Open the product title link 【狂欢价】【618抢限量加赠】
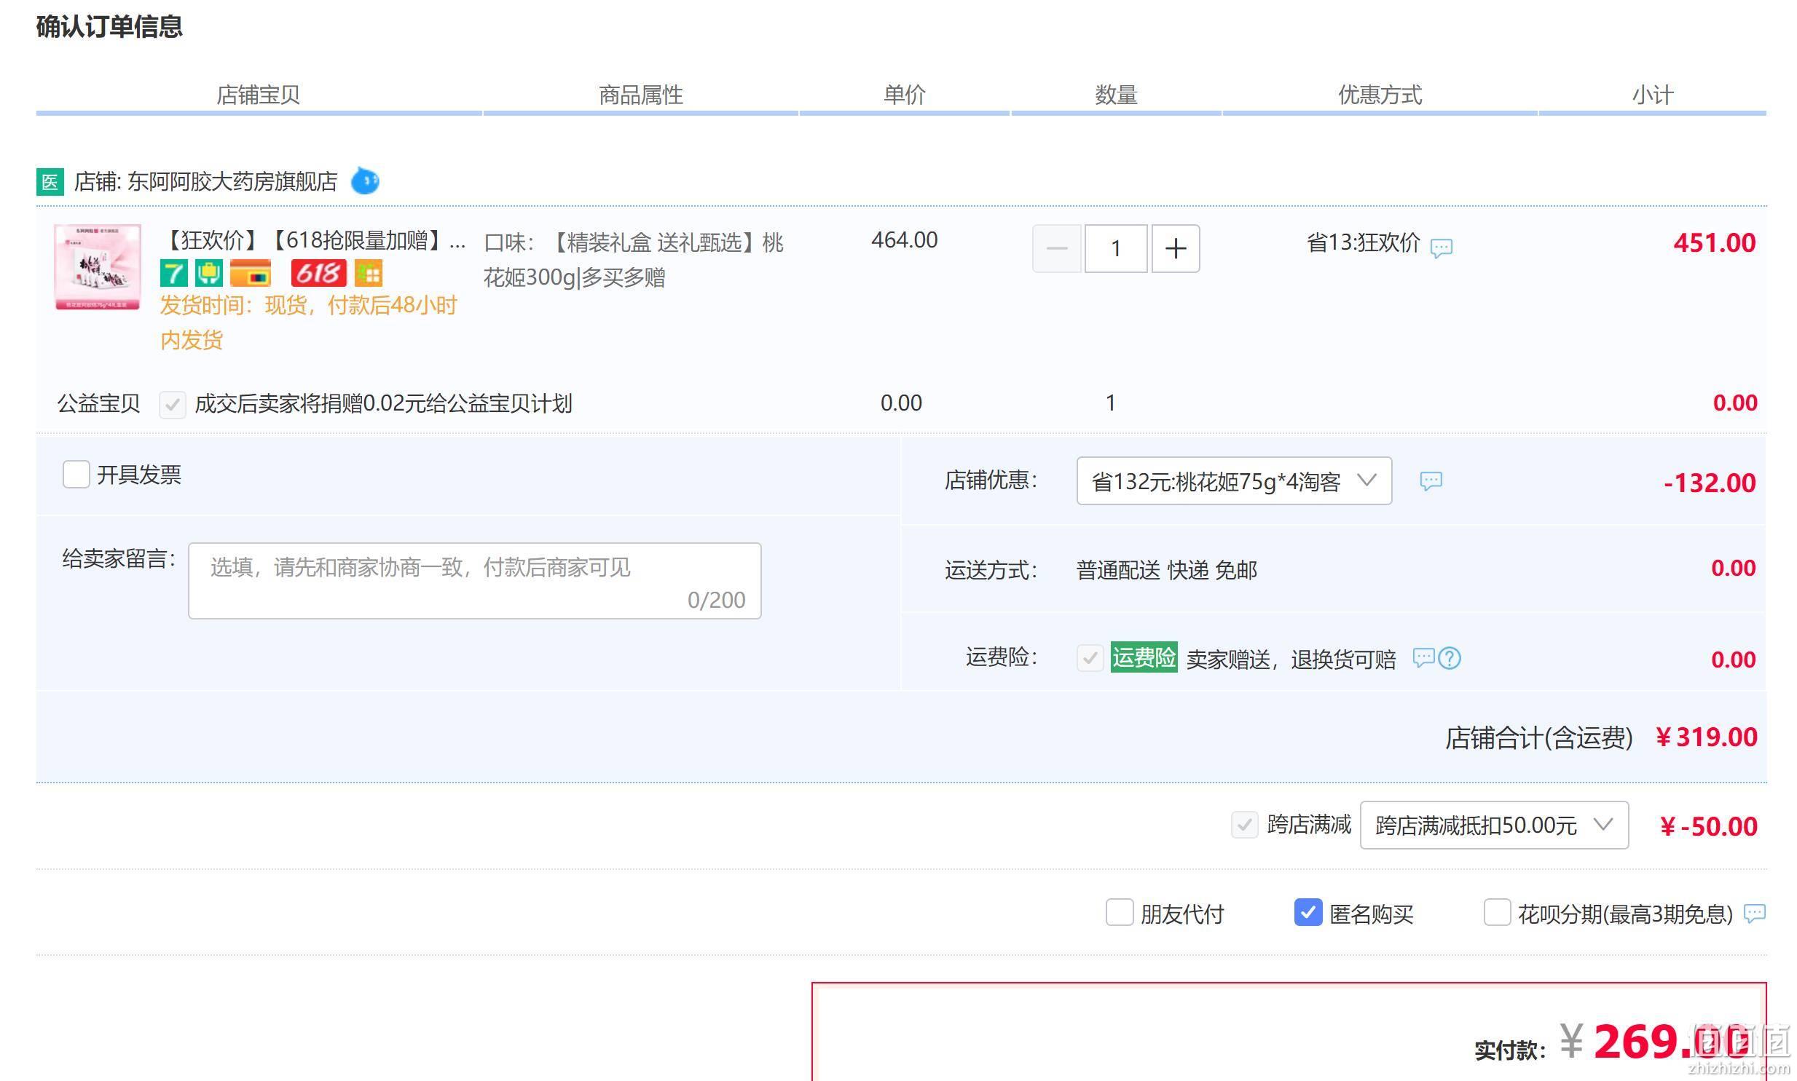This screenshot has height=1081, width=1797. (x=313, y=240)
